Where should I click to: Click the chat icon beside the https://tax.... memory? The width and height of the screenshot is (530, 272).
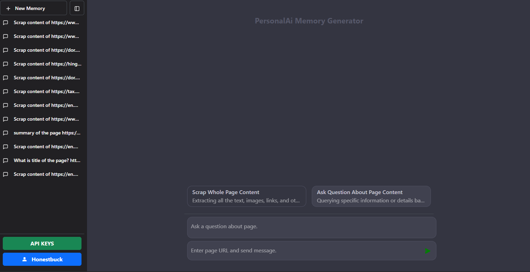coord(6,92)
